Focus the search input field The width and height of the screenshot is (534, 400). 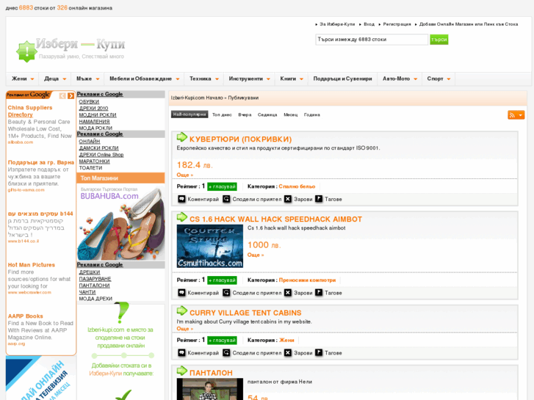tap(372, 40)
